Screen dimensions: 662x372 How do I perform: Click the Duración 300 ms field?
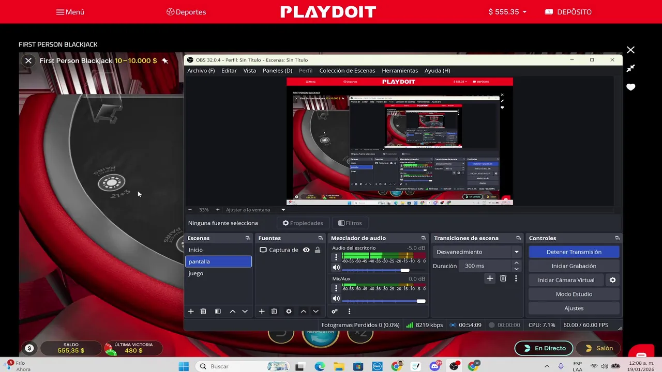486,266
